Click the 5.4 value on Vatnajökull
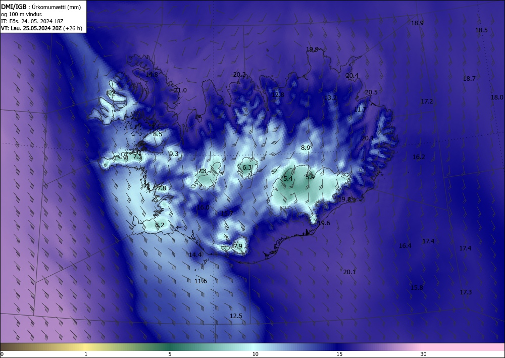This screenshot has width=505, height=358. [288, 178]
